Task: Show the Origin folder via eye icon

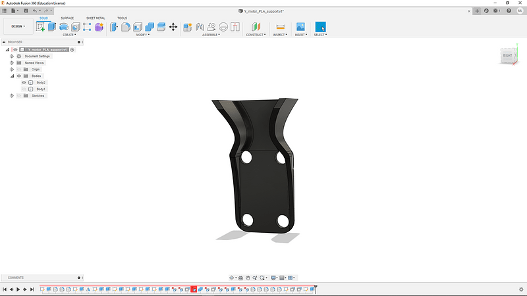Action: click(19, 70)
